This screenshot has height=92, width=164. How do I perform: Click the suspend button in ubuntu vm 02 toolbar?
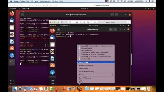pos(58,22)
